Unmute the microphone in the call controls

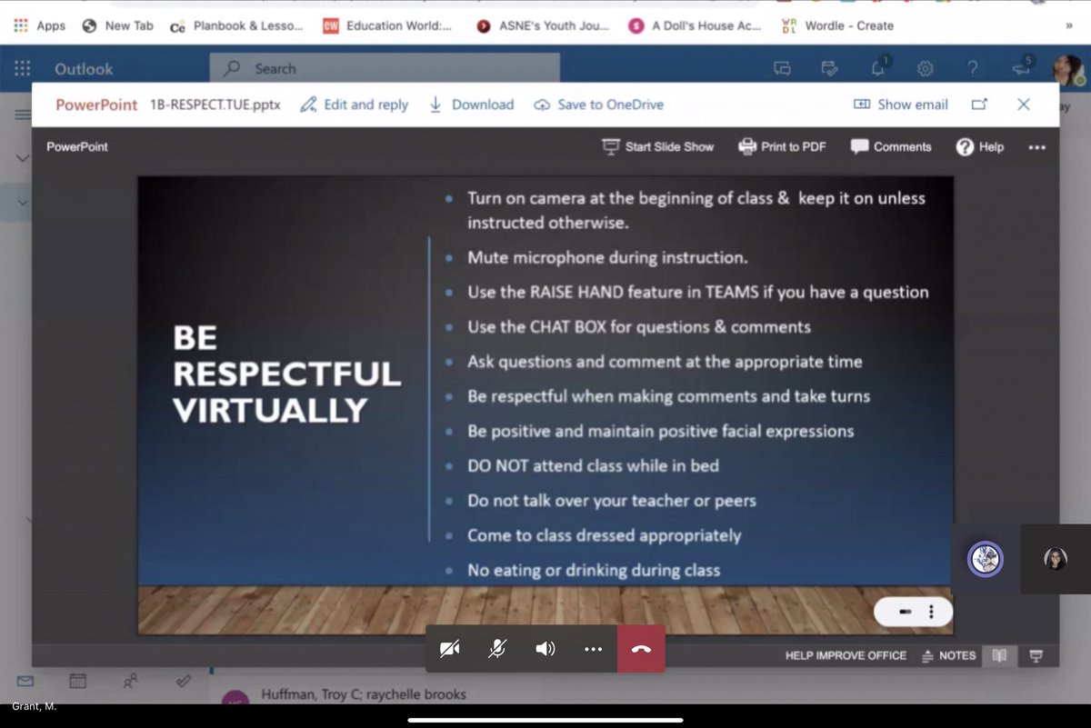[498, 649]
